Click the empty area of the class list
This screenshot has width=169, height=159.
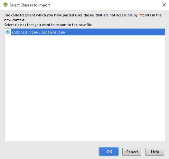coord(85,86)
